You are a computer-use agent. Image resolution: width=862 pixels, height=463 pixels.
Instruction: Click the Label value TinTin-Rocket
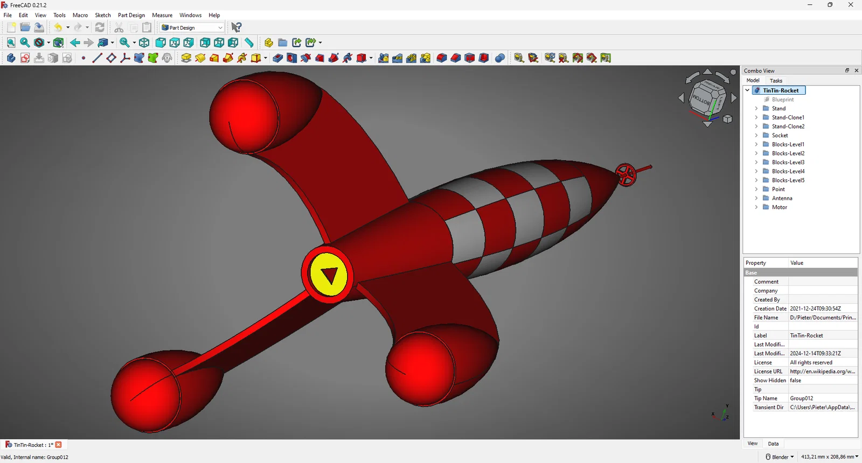pos(823,335)
